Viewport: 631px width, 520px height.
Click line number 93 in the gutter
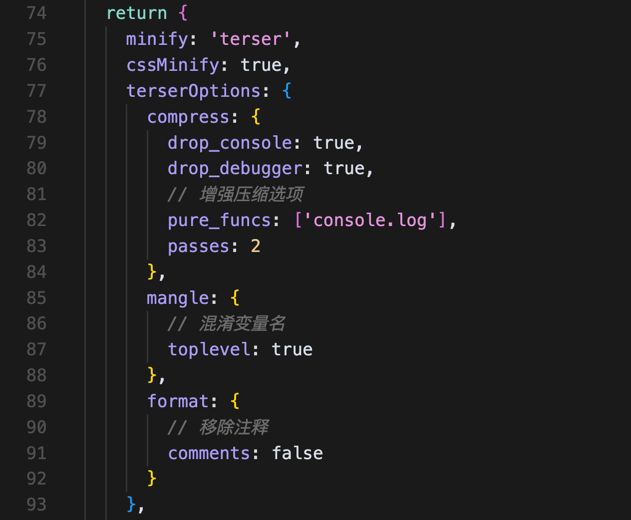coord(36,505)
